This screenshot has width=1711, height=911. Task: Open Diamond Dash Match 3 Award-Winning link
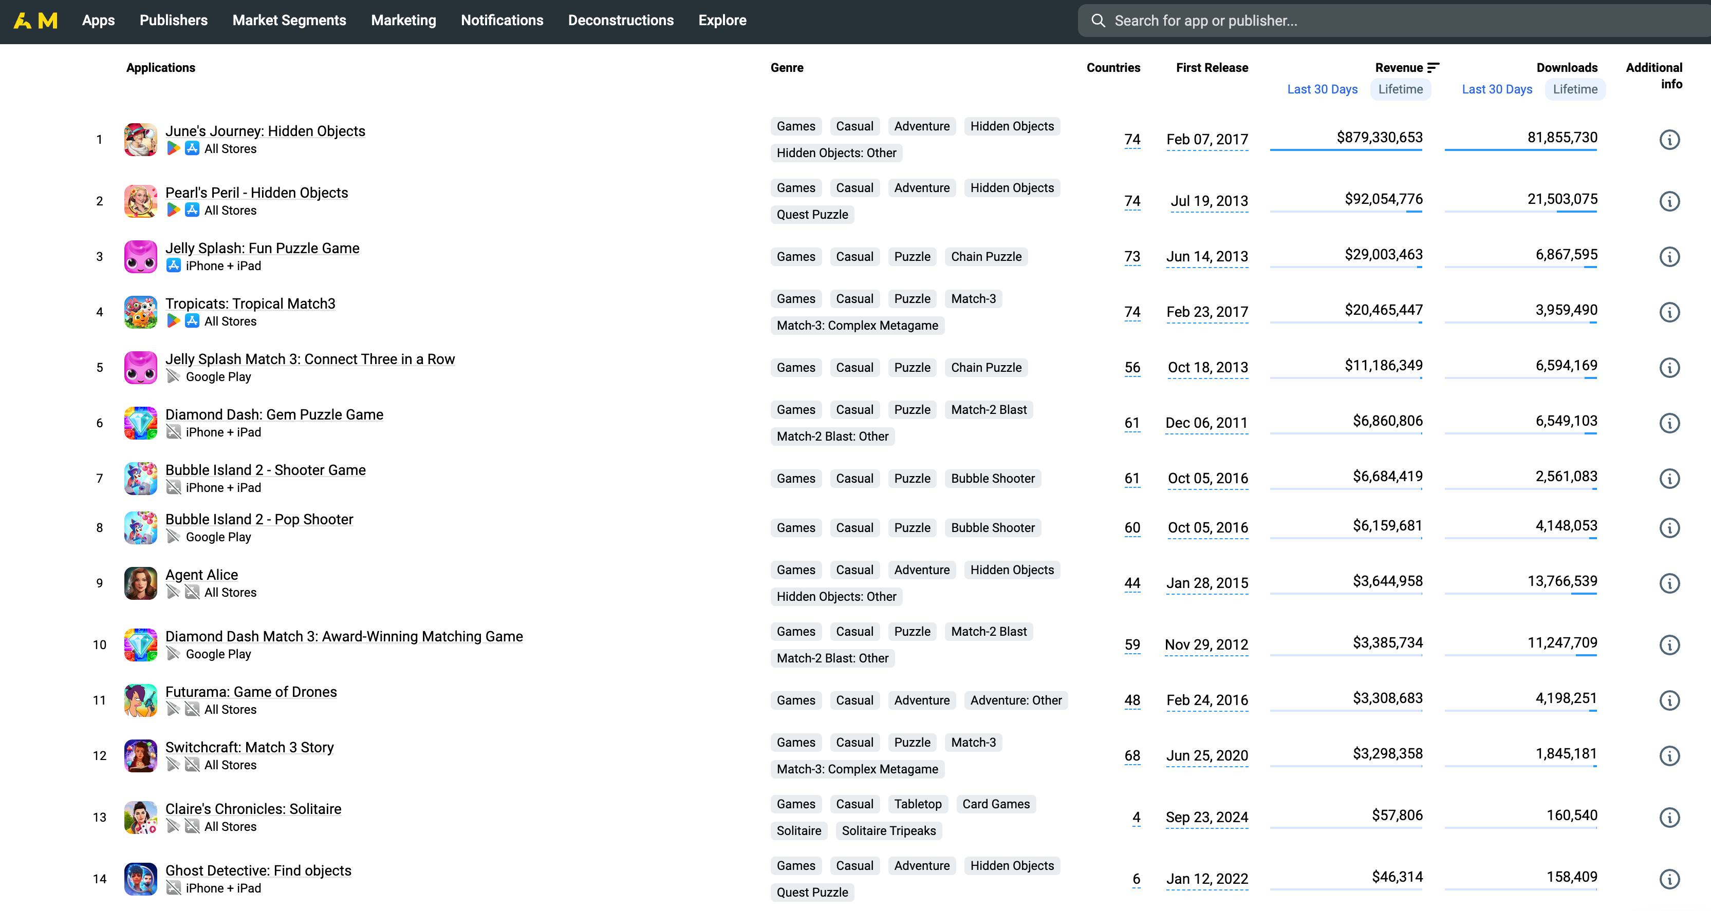(x=344, y=637)
